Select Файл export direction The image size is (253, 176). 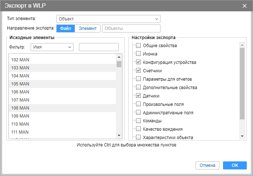[65, 28]
